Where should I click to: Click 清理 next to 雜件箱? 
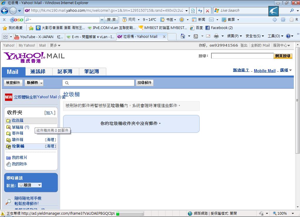tap(50, 140)
